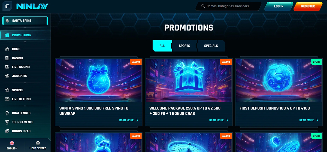327x152 pixels.
Task: Select the Specials promotions tab
Action: pyautogui.click(x=211, y=46)
